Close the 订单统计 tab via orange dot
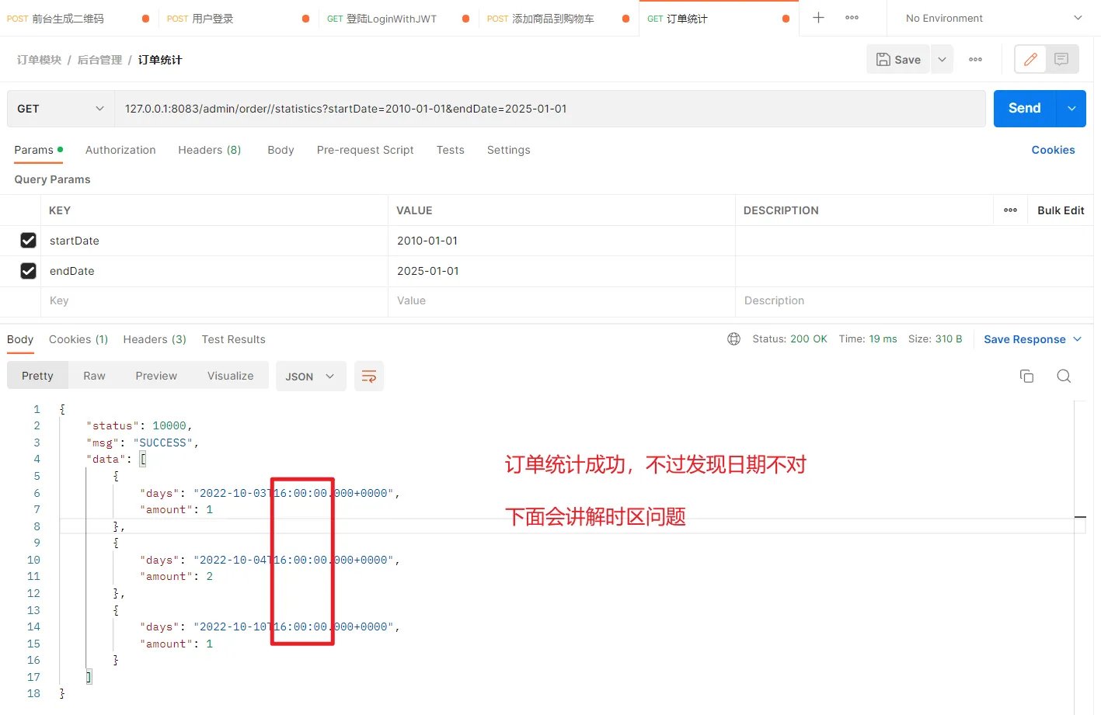The image size is (1101, 715). (x=786, y=19)
